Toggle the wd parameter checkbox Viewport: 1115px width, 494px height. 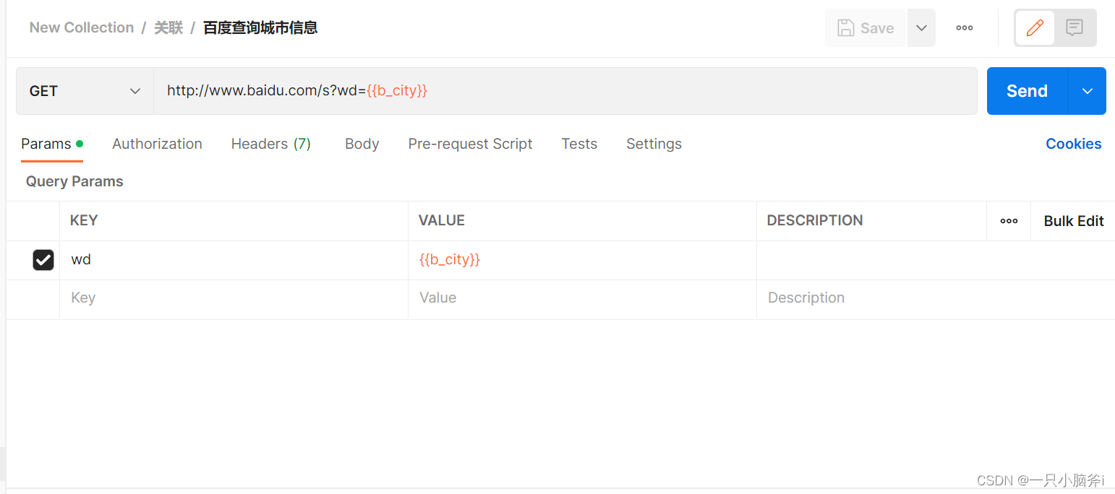(43, 260)
